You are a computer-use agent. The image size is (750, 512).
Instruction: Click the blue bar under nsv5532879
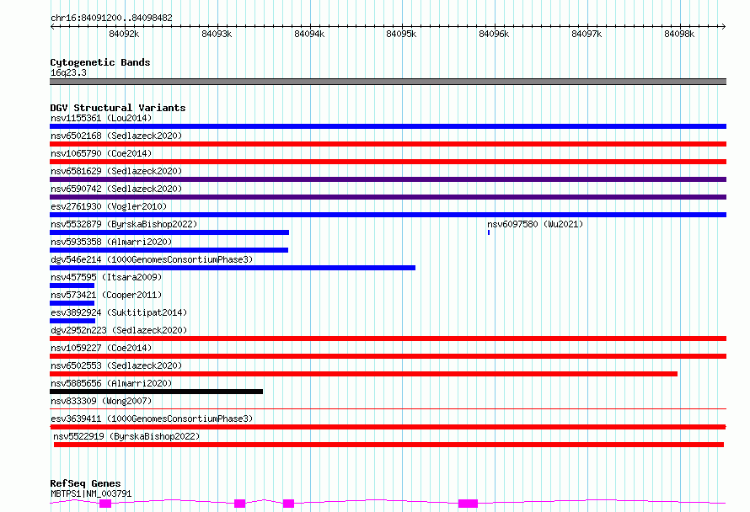[x=169, y=232]
